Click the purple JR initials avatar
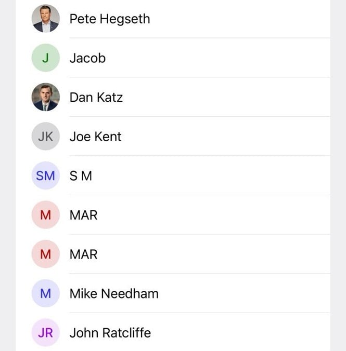Image resolution: width=346 pixels, height=351 pixels. pyautogui.click(x=46, y=333)
